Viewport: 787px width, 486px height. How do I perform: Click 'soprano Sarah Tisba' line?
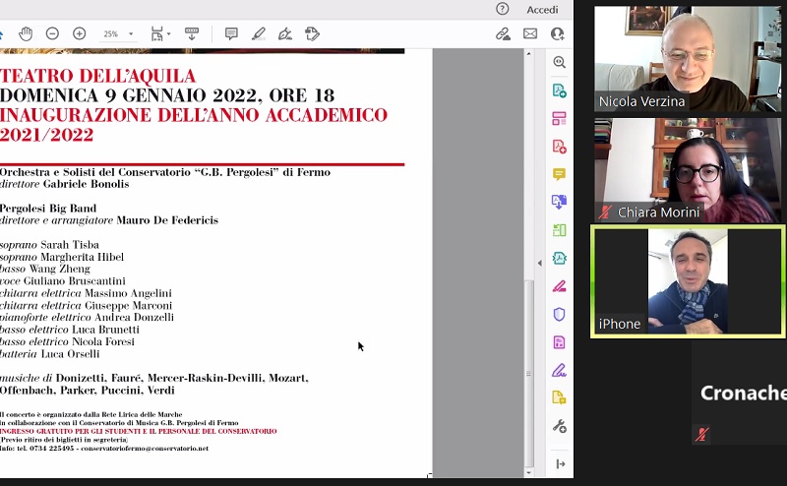click(50, 245)
